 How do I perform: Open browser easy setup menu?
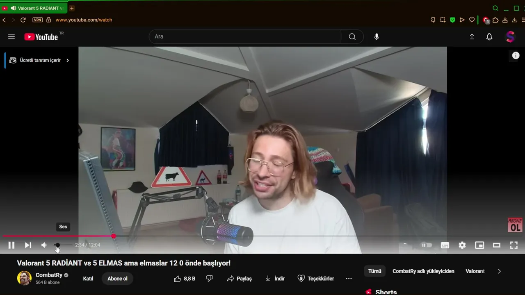523,20
